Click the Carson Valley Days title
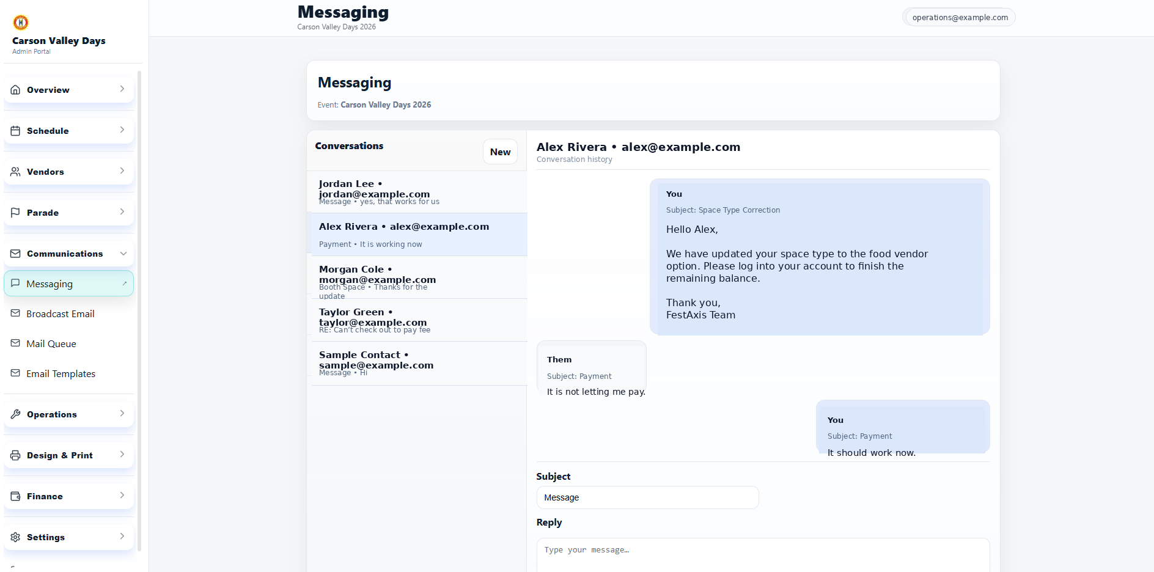The width and height of the screenshot is (1154, 572). [59, 41]
